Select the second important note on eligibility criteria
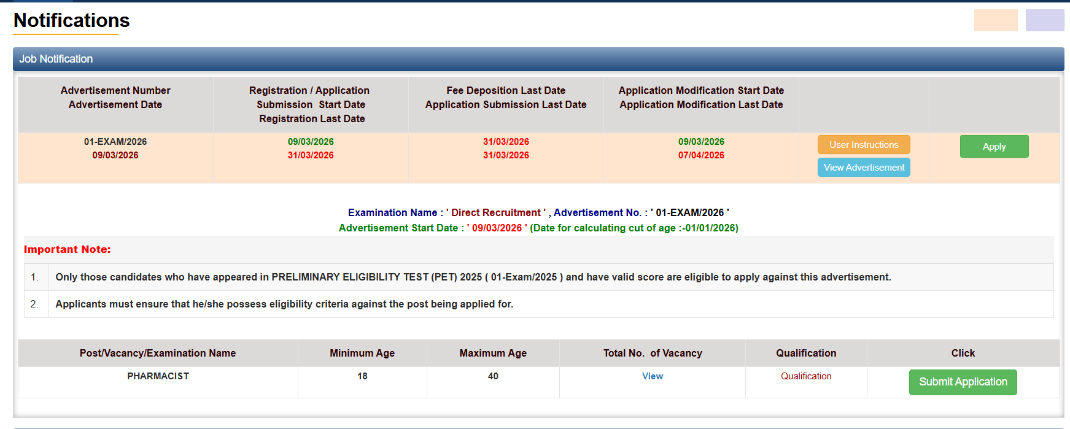1070x429 pixels. click(x=284, y=304)
